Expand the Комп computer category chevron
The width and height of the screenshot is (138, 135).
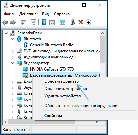click(13, 100)
